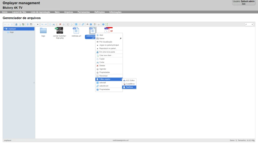
Task: Click the redo toolbar icon
Action: pos(46,24)
